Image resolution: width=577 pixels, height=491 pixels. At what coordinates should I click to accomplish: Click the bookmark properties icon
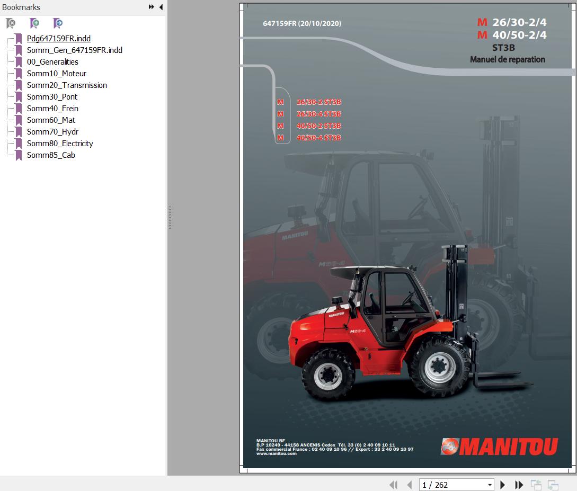(x=58, y=23)
